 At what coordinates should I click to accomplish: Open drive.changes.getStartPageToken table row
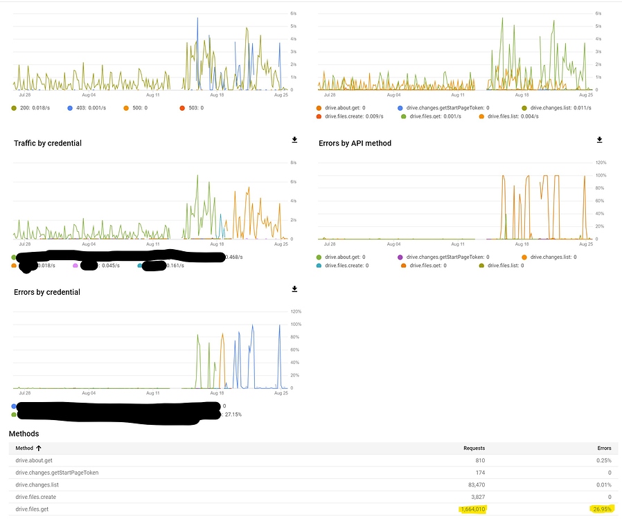313,473
